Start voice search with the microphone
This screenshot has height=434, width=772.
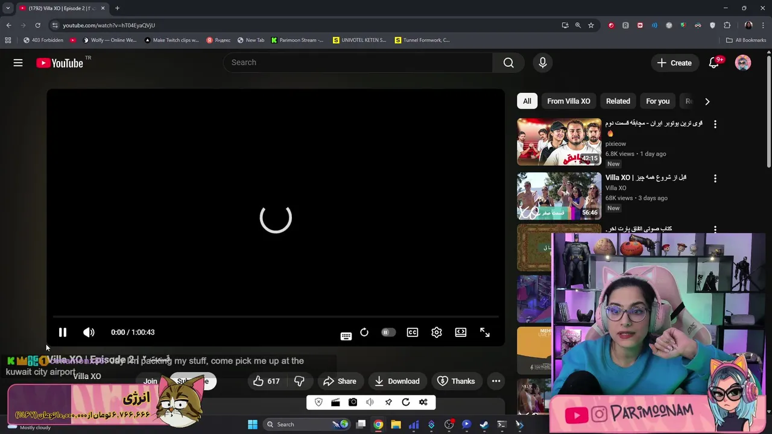542,63
